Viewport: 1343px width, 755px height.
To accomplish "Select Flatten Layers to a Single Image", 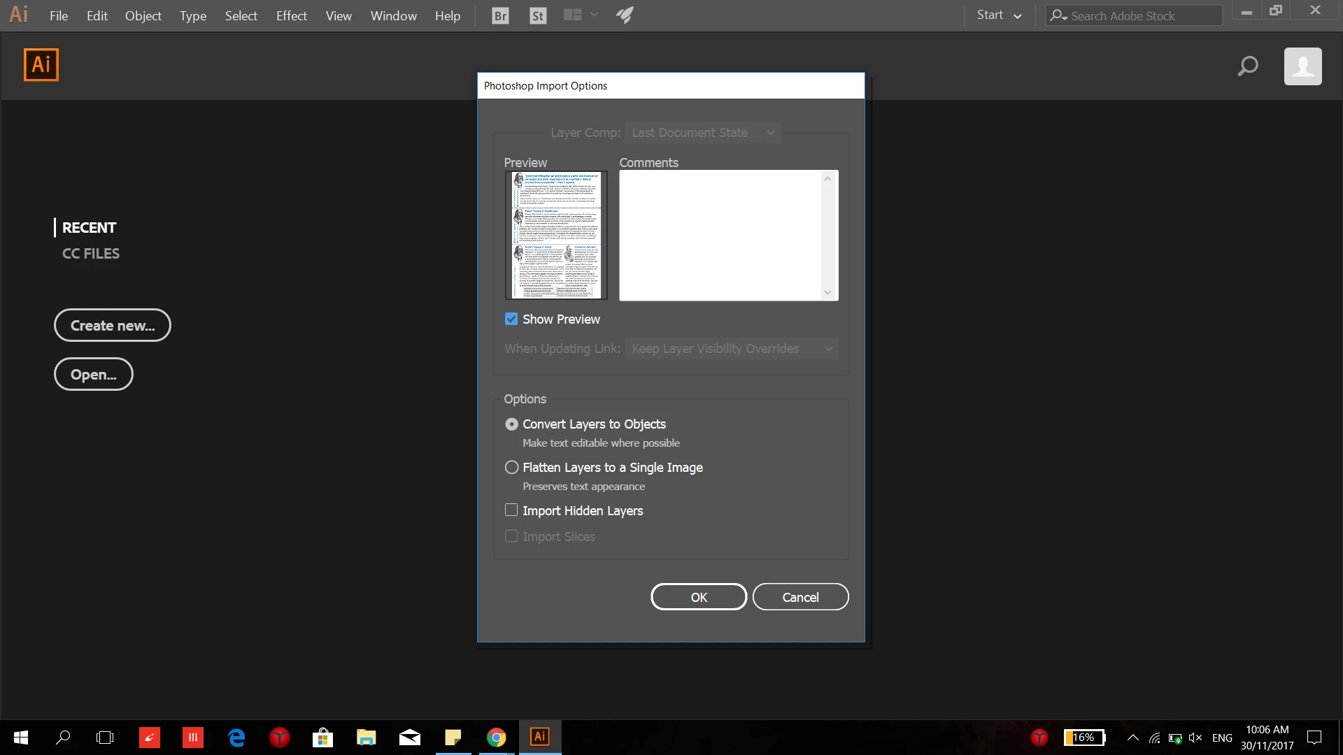I will (511, 467).
